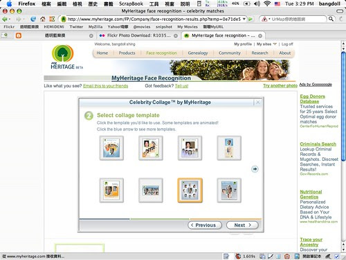Open the Nutritional Genetics ad link
The image size is (346, 260).
point(311,194)
